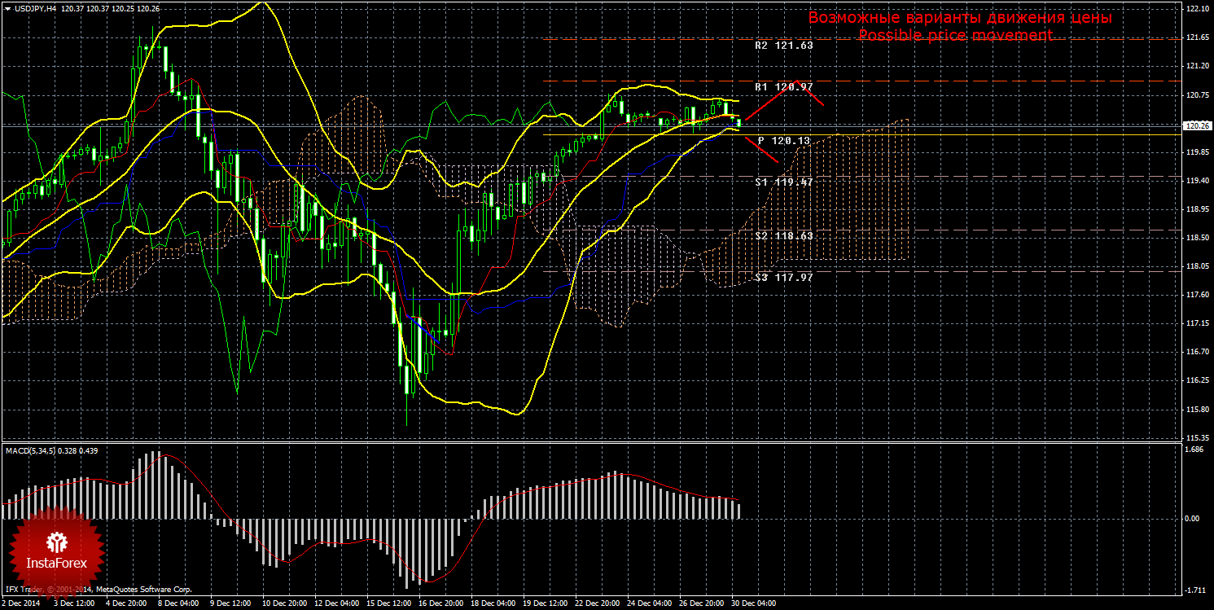The width and height of the screenshot is (1214, 610).
Task: Click the IFX Trader MetaQuotes copyright text
Action: [99, 589]
